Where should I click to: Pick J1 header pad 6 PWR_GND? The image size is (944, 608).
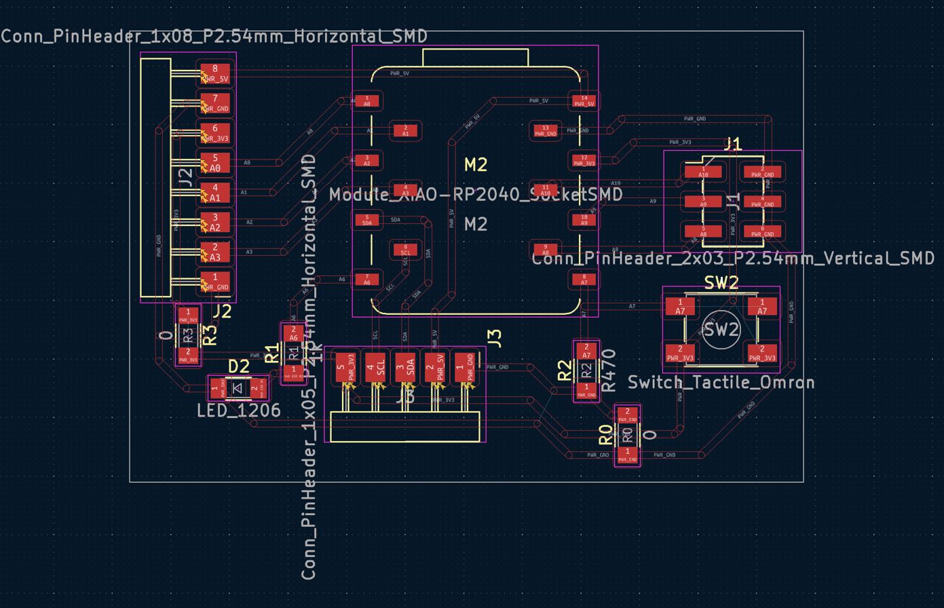click(762, 231)
